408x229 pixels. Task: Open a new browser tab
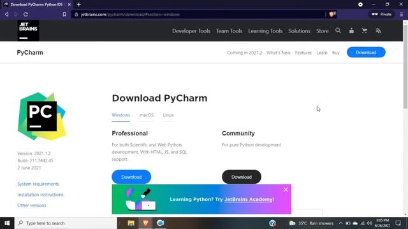click(79, 4)
